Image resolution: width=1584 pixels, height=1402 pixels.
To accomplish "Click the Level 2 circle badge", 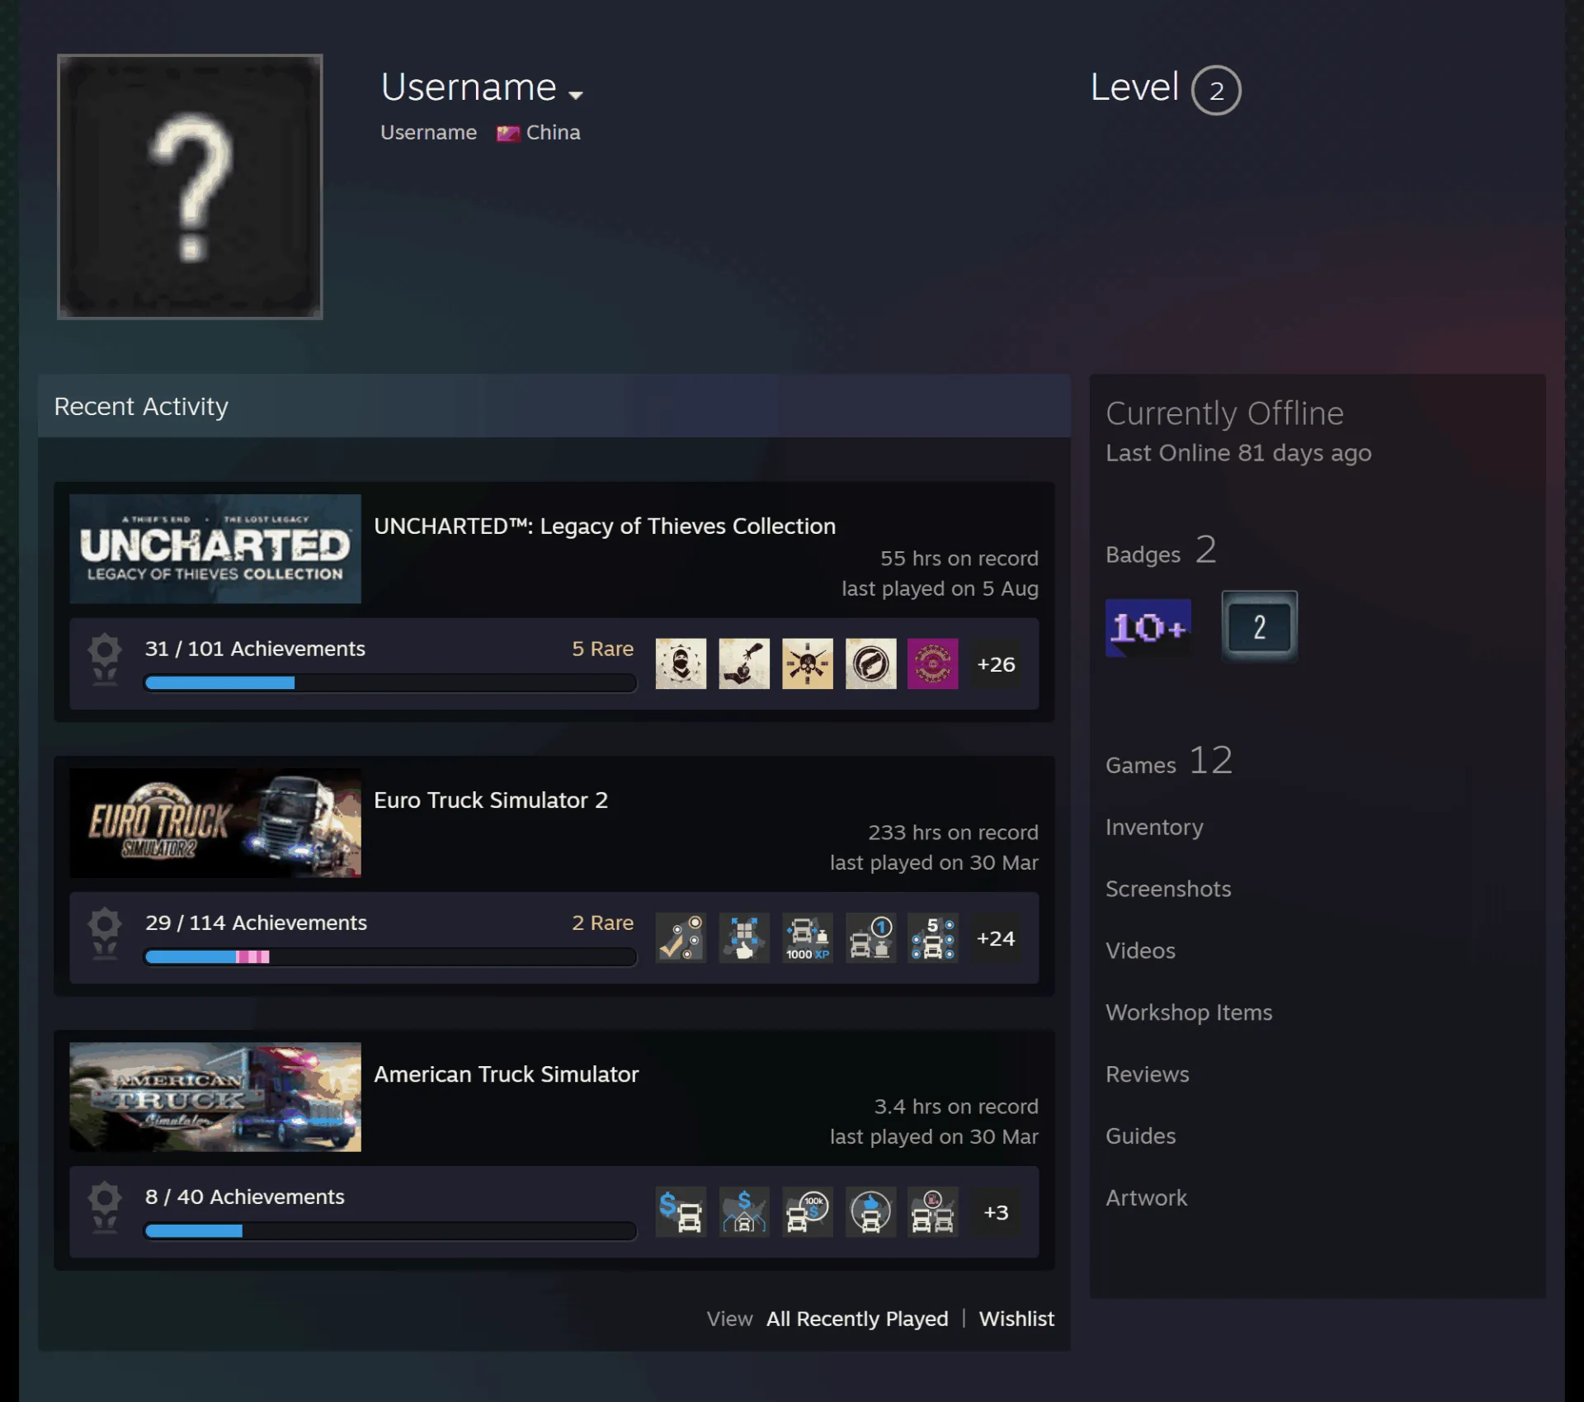I will coord(1216,90).
